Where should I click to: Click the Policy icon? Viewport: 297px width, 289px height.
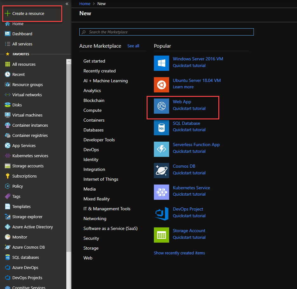coord(8,186)
